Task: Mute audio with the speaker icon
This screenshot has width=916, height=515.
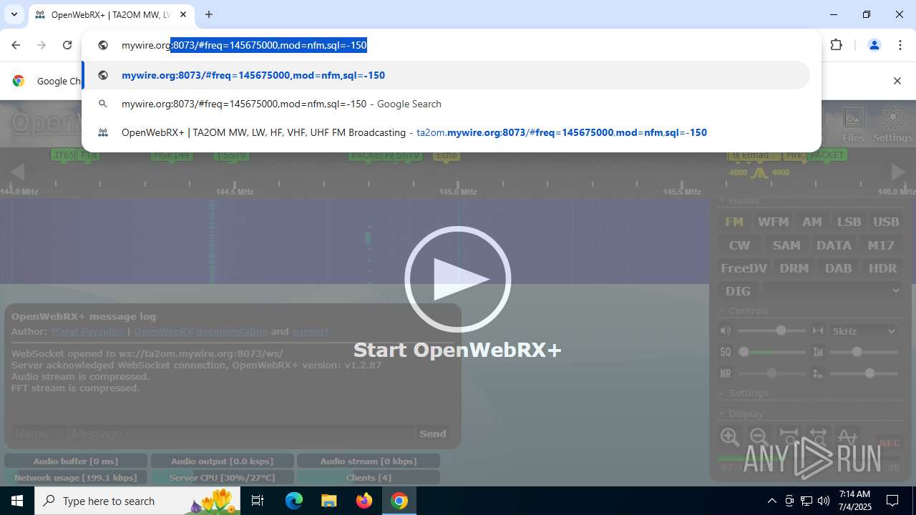Action: [x=726, y=330]
